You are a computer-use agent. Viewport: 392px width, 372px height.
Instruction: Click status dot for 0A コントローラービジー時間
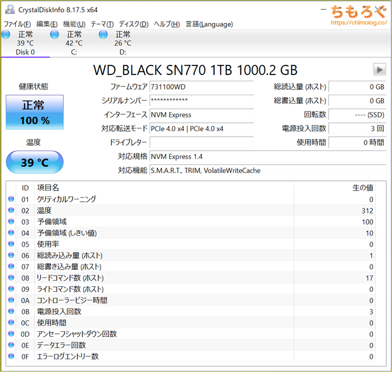click(x=11, y=300)
